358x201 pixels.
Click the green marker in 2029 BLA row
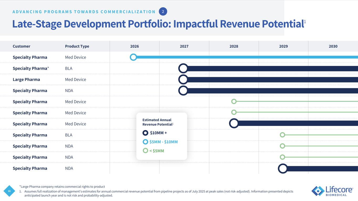(282, 135)
